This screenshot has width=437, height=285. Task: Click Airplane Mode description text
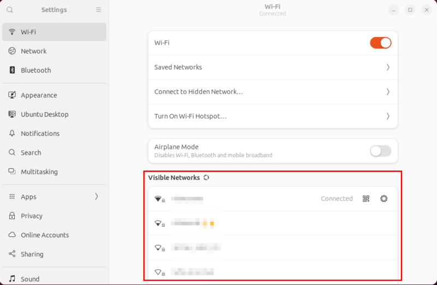pyautogui.click(x=213, y=155)
